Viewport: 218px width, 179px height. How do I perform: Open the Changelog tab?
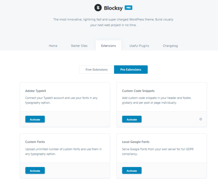pyautogui.click(x=170, y=46)
